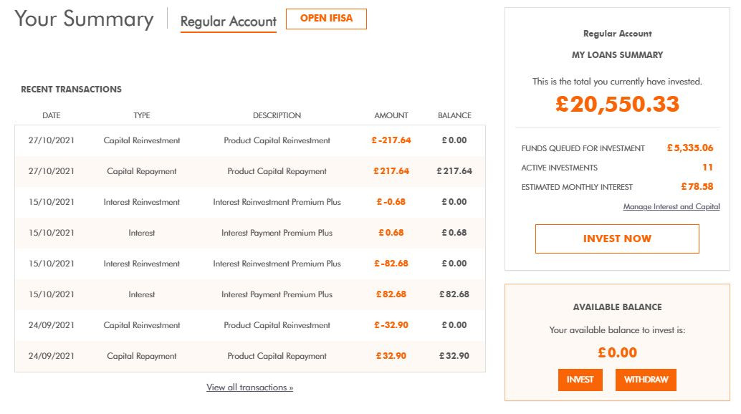Click the BALANCE column header

pyautogui.click(x=454, y=115)
